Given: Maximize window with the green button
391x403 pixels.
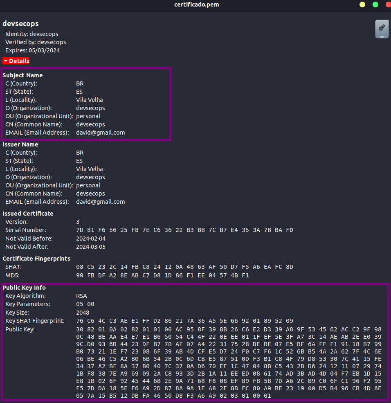Looking at the screenshot, I should [x=375, y=5].
